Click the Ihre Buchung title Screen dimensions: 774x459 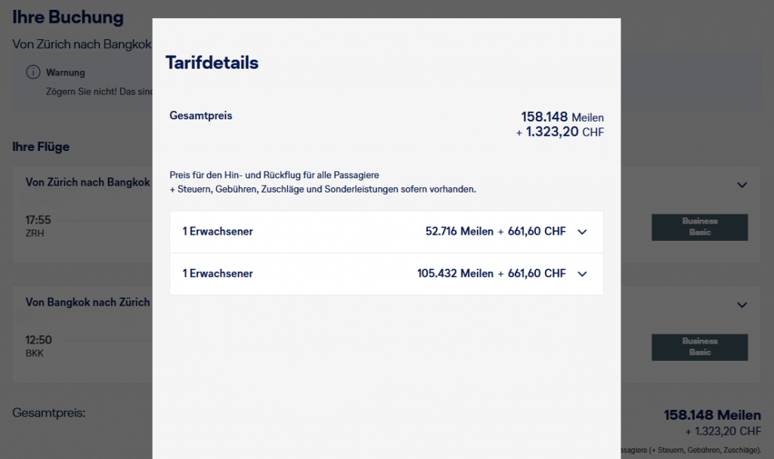68,17
